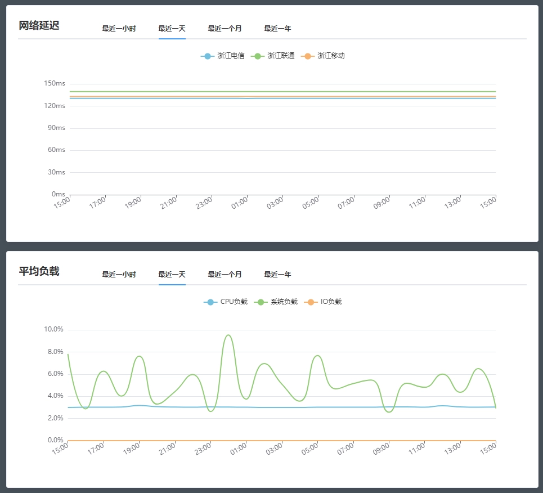Toggle CPU负载 legend series visibility

(226, 302)
